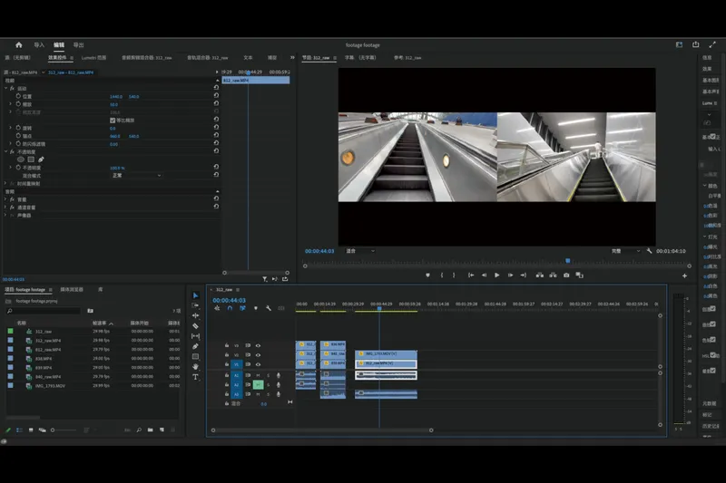Click the 位置 position X value 1440.0
This screenshot has height=483, width=726.
coord(115,96)
